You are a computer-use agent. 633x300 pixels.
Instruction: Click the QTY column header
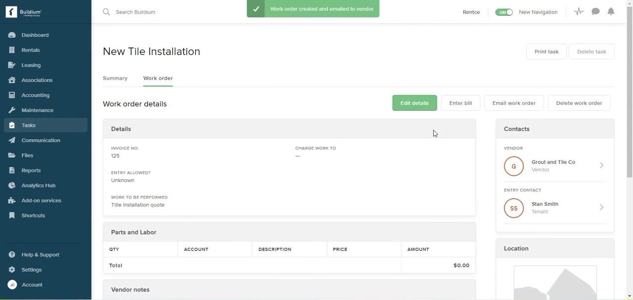(x=114, y=250)
